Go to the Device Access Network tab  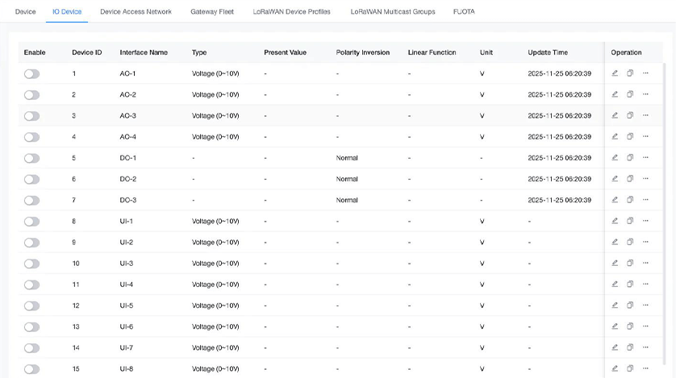point(136,12)
